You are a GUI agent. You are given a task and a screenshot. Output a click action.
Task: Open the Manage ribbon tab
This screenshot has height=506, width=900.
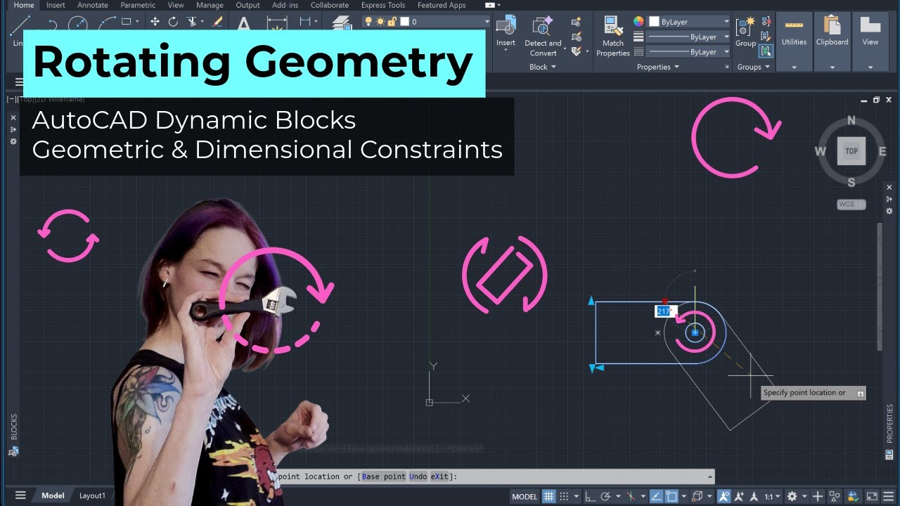point(210,5)
